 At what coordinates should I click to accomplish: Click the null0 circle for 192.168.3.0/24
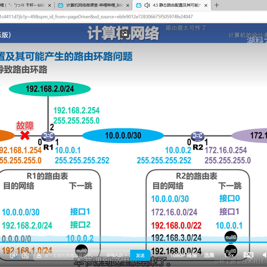231,237
